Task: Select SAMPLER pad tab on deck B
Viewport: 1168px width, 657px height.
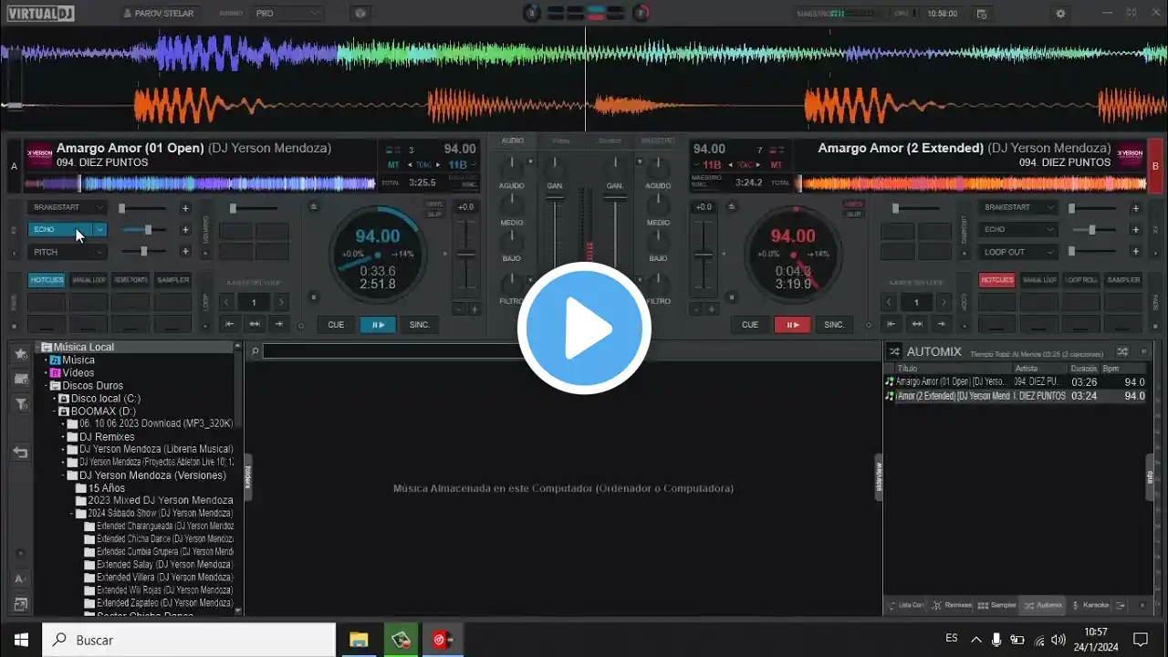Action: pyautogui.click(x=1123, y=280)
